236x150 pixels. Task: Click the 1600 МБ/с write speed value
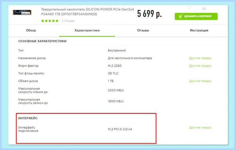pyautogui.click(x=116, y=101)
